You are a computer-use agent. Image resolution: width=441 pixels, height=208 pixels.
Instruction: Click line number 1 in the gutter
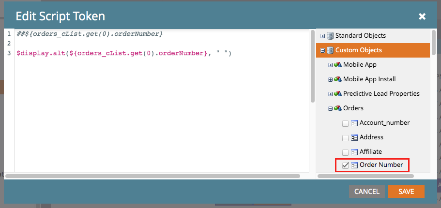pos(9,34)
